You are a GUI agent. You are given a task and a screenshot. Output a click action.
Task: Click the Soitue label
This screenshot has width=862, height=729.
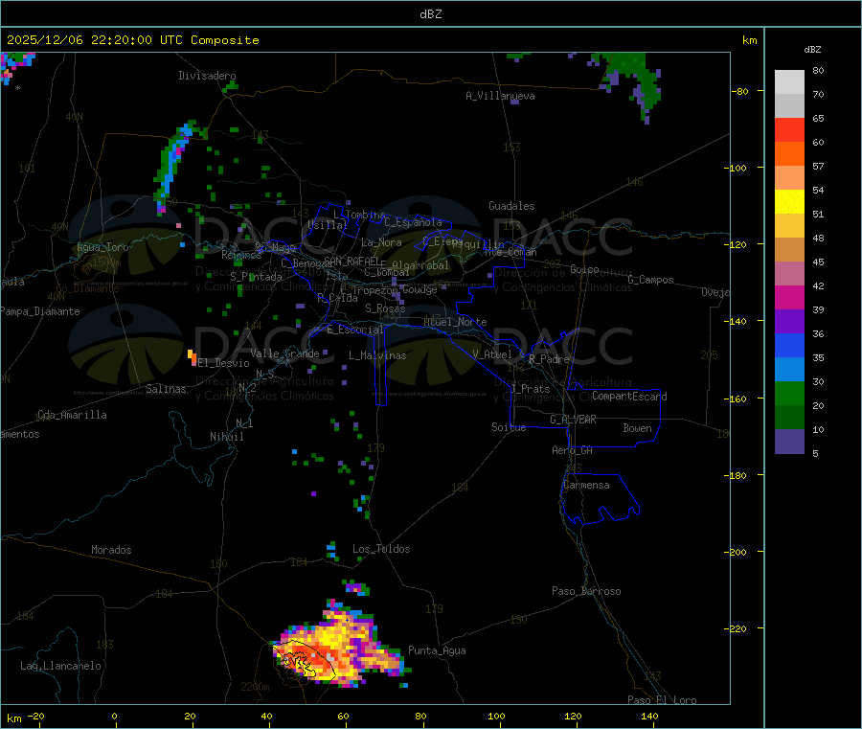click(509, 427)
